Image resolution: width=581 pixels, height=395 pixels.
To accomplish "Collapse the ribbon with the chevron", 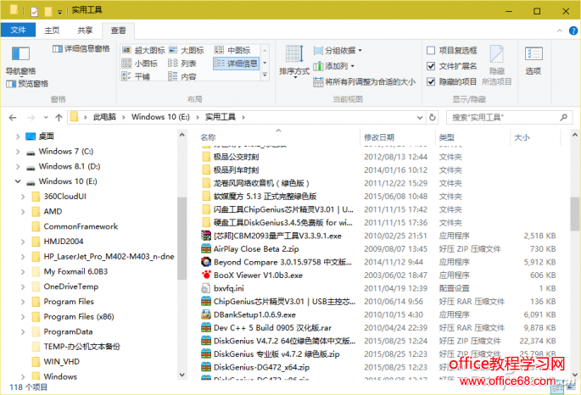I will click(x=560, y=31).
